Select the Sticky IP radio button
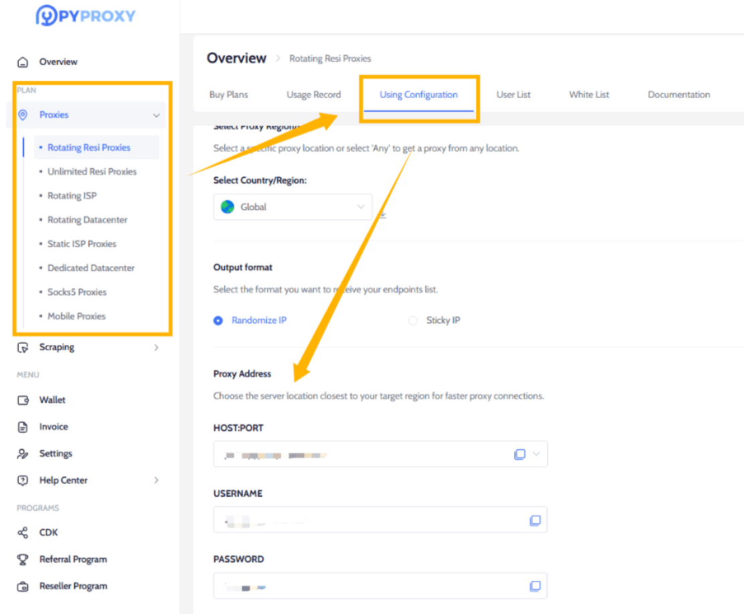 413,320
